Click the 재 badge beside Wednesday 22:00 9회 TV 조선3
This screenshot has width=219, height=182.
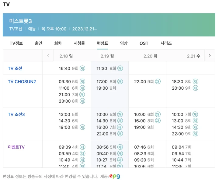196,134
